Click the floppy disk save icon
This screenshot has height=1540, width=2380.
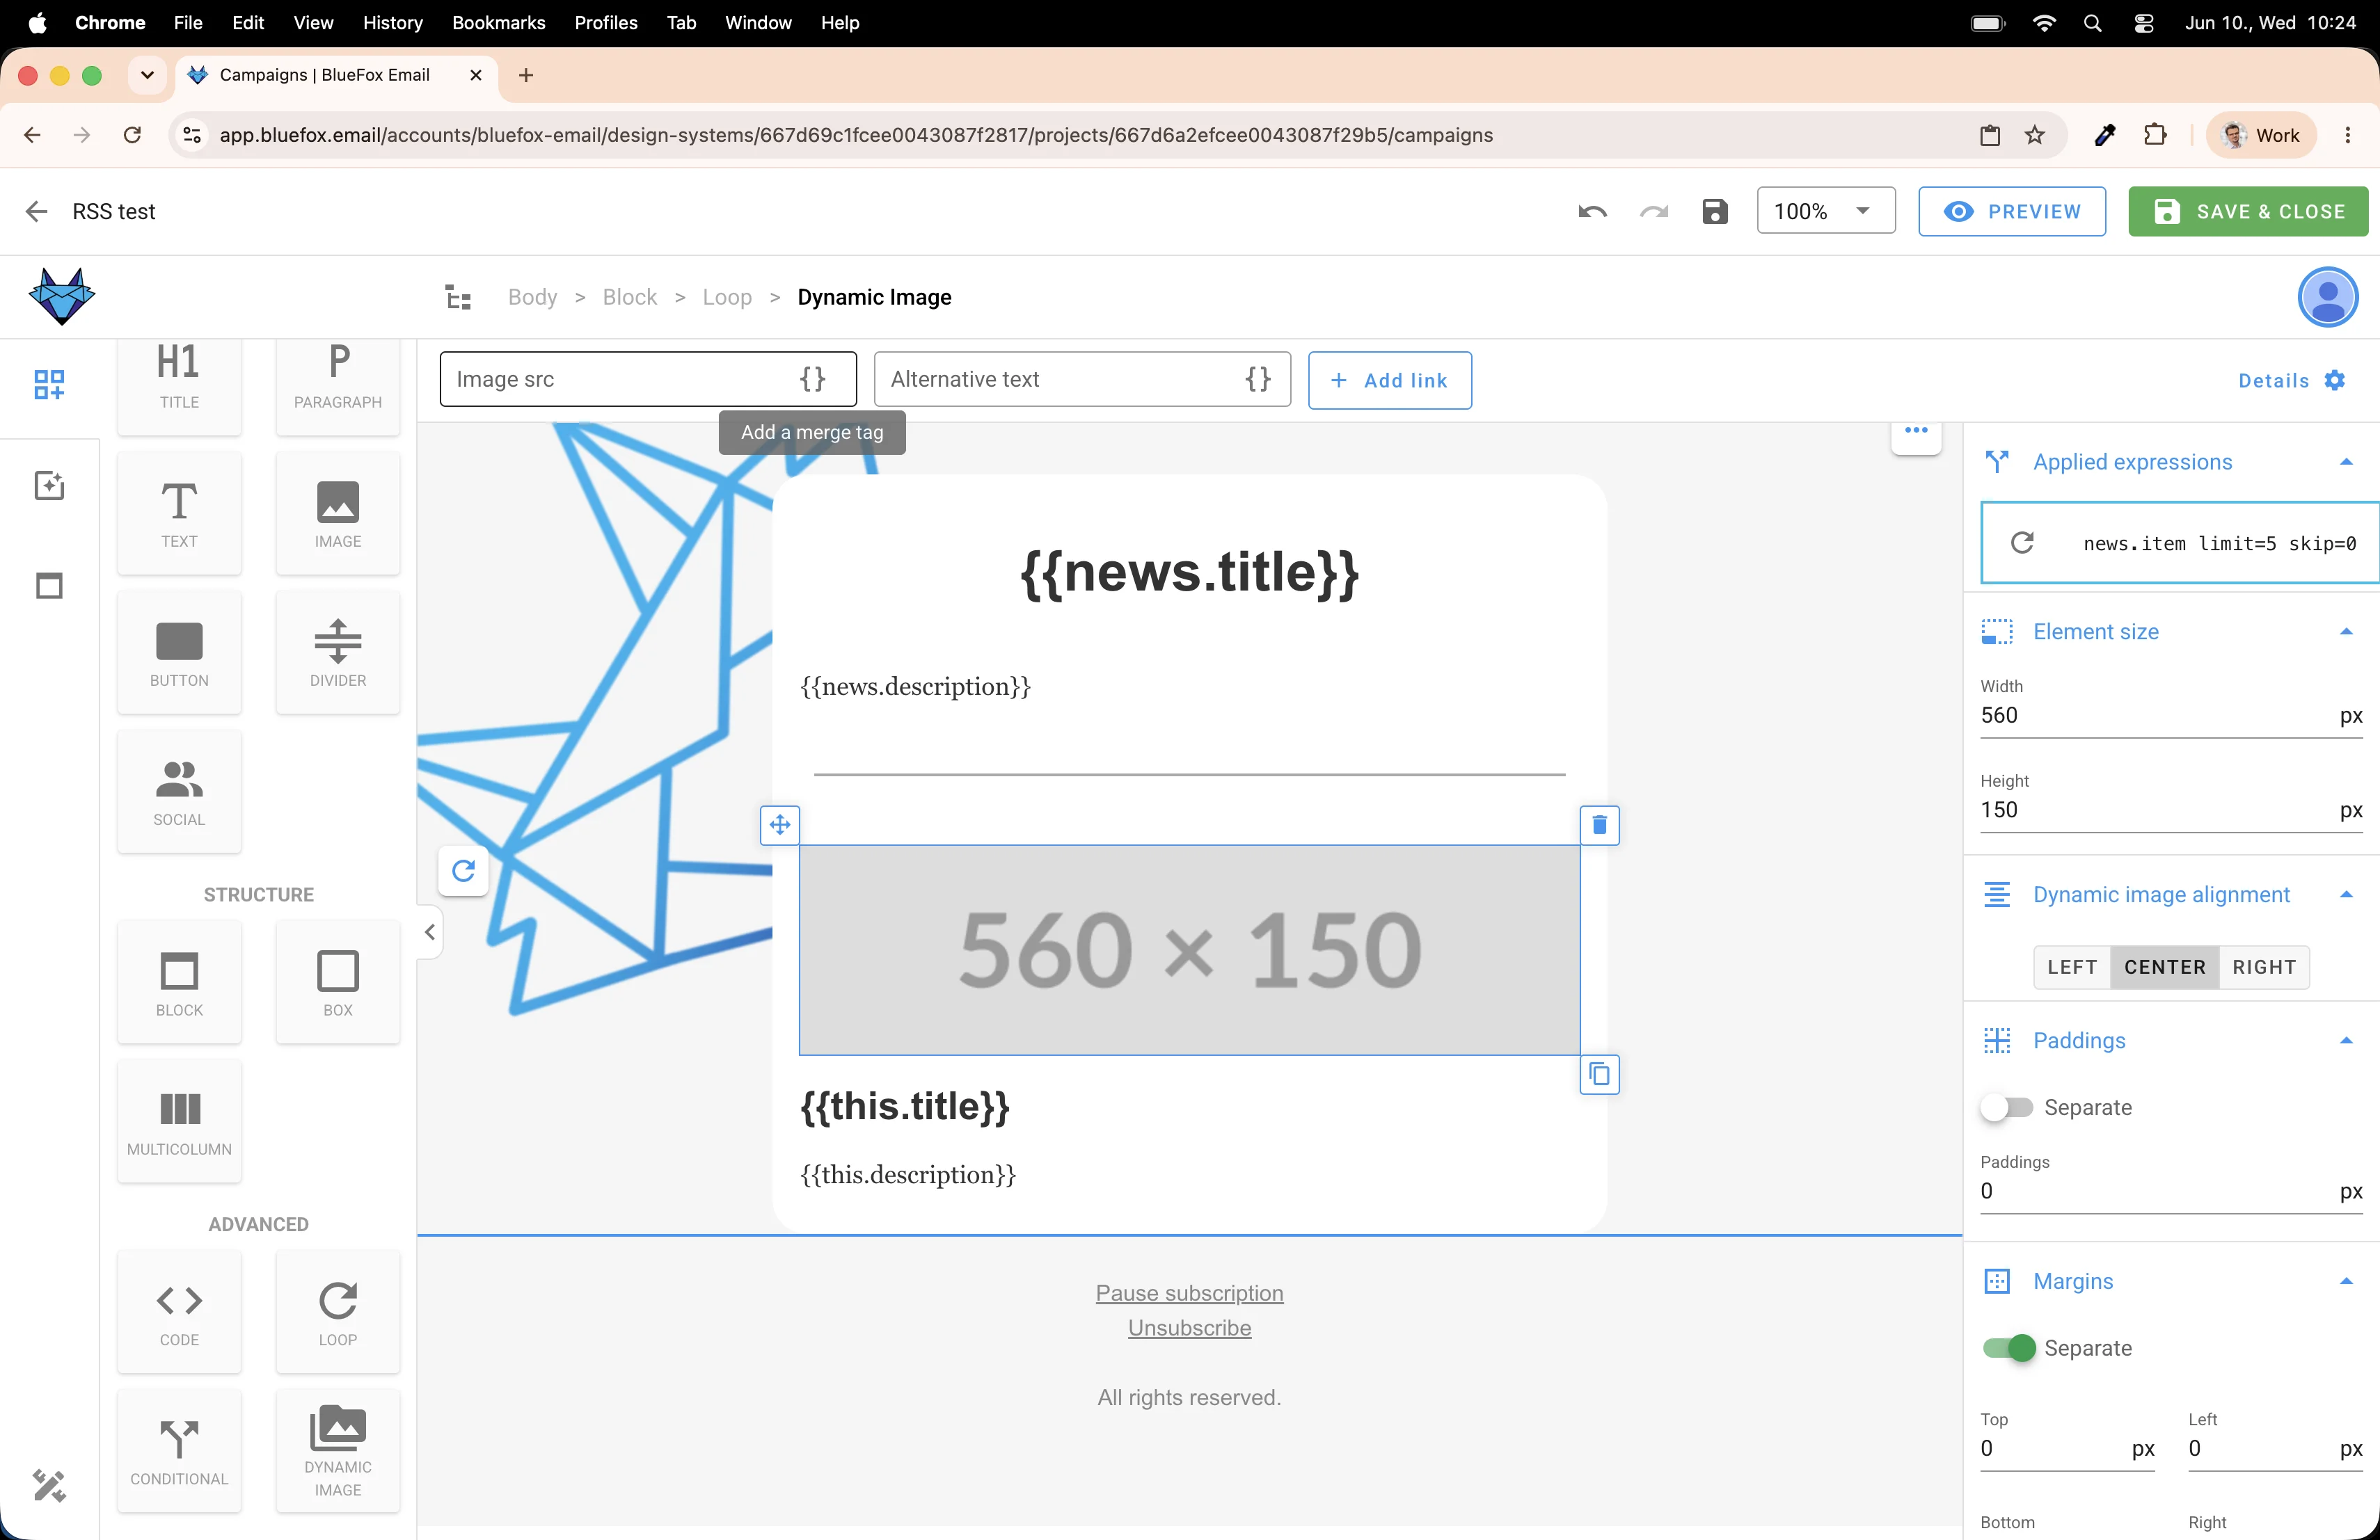tap(1715, 212)
